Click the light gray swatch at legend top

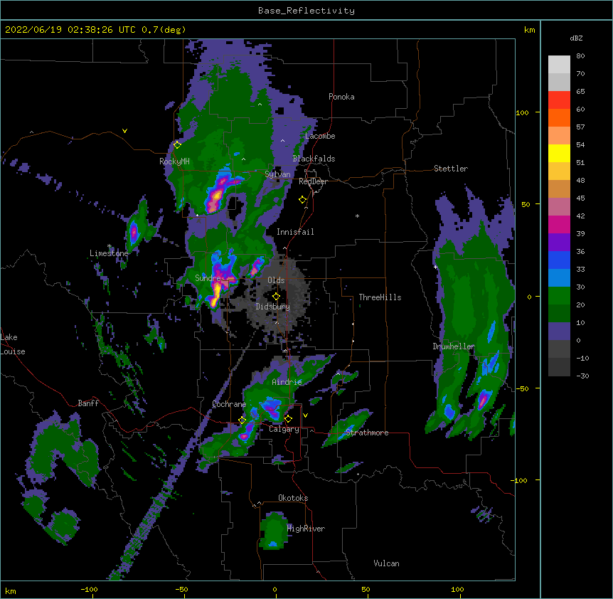559,64
